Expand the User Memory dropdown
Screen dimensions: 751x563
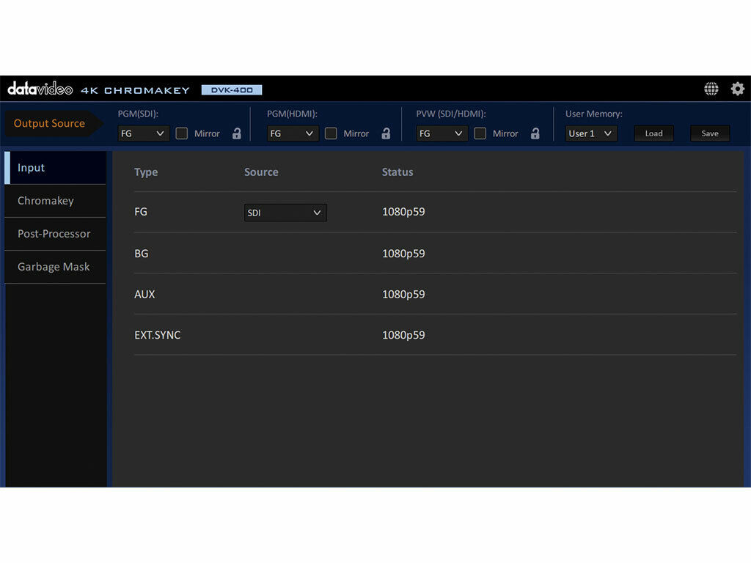591,133
